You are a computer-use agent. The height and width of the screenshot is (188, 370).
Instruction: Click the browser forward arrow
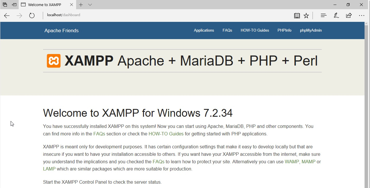[x=19, y=16]
